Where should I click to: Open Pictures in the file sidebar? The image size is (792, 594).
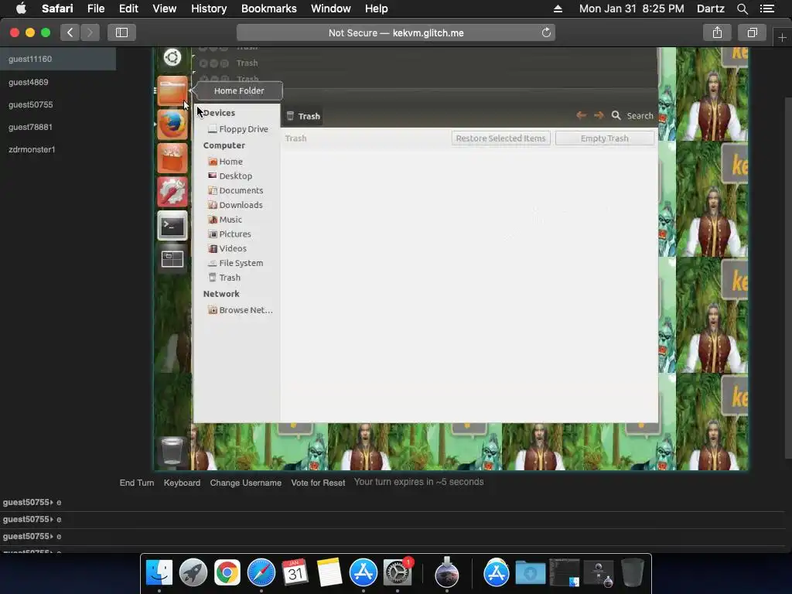(x=229, y=234)
